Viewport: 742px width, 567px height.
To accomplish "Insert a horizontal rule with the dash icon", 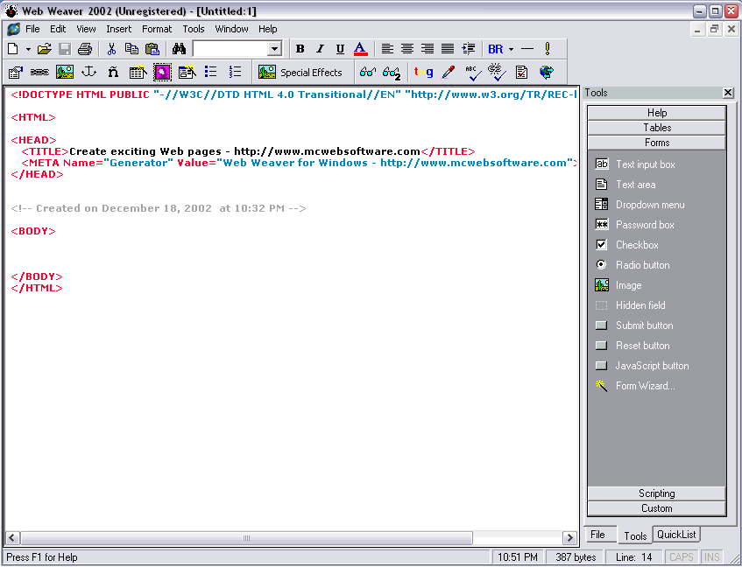I will coord(527,49).
